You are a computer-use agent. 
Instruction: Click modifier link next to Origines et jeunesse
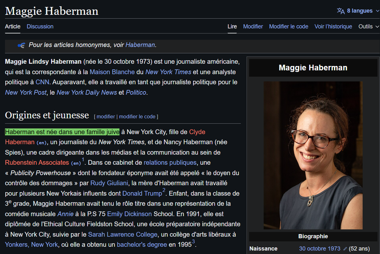click(106, 116)
